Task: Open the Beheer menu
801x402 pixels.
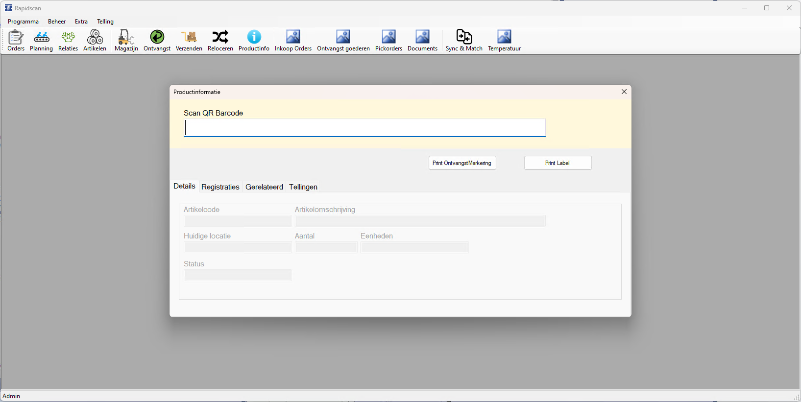Action: coord(57,22)
